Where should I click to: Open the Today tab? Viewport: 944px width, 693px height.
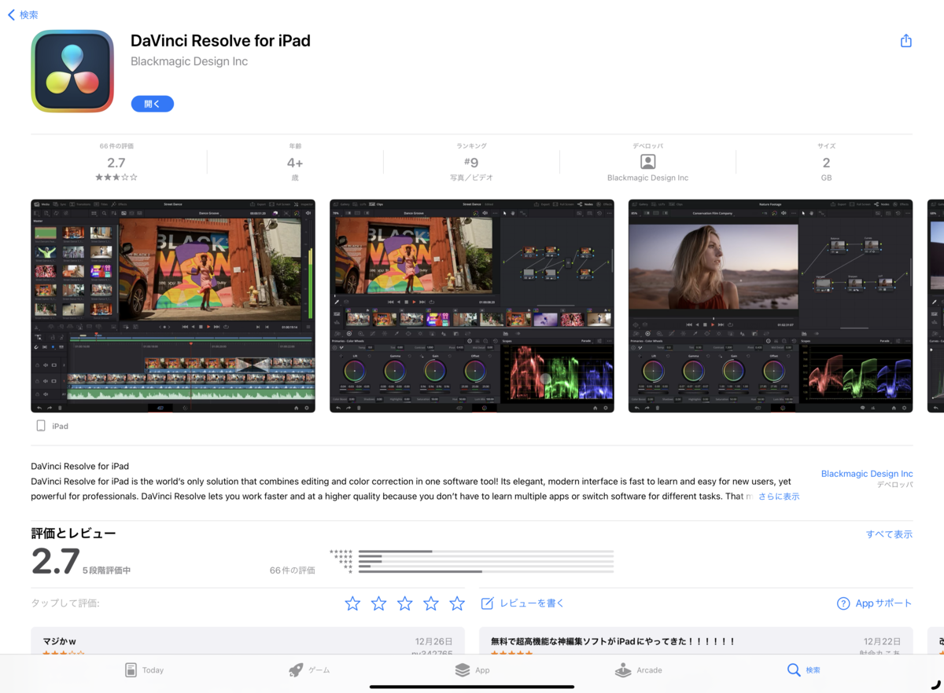point(144,670)
